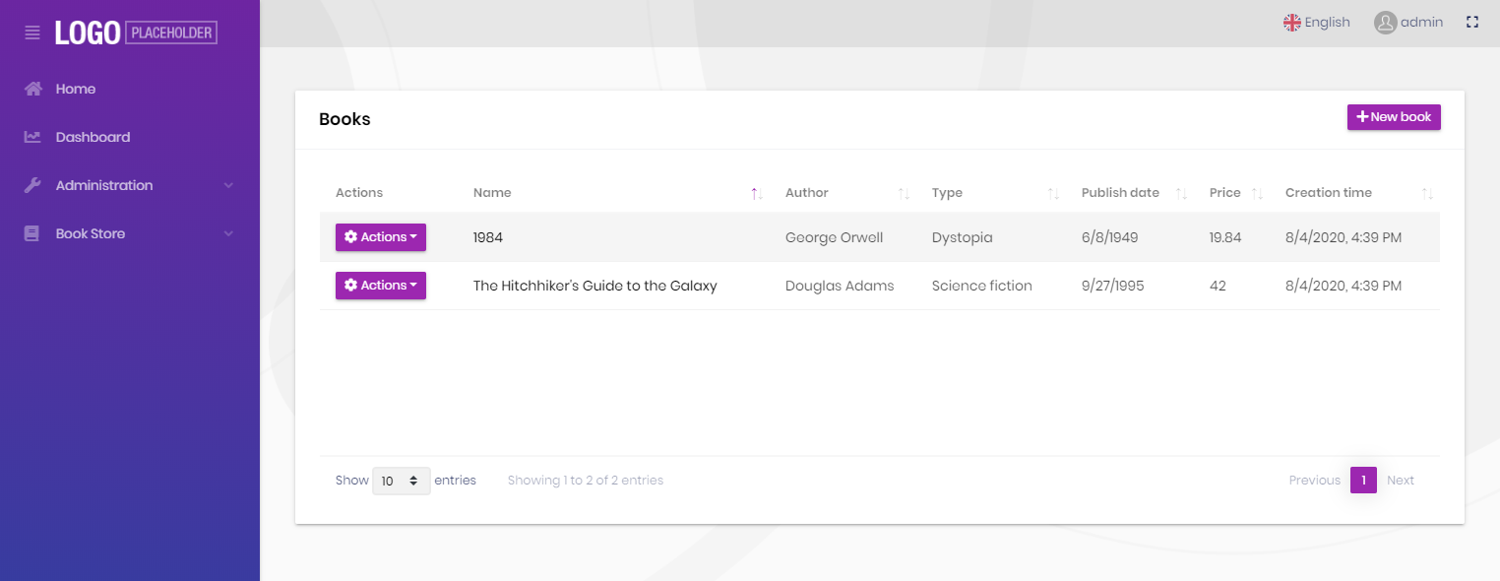Go to Previous page
This screenshot has width=1500, height=581.
click(1314, 481)
